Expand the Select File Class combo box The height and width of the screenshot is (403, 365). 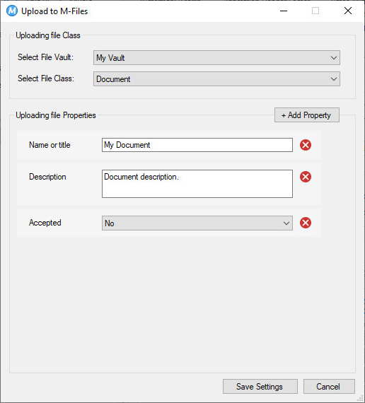(x=216, y=79)
